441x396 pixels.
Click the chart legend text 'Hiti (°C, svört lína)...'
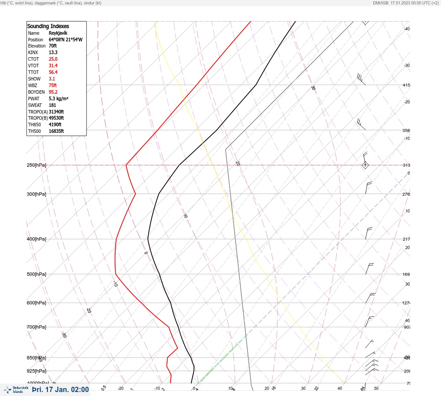tap(51, 3)
